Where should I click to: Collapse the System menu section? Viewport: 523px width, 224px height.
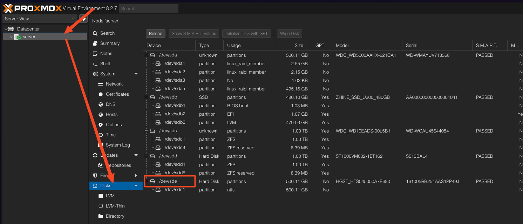(136, 74)
